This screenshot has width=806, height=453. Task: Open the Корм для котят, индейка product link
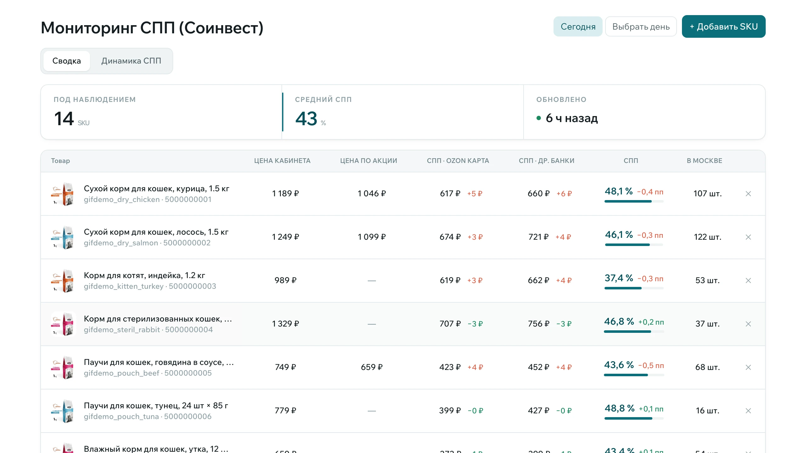pyautogui.click(x=145, y=276)
